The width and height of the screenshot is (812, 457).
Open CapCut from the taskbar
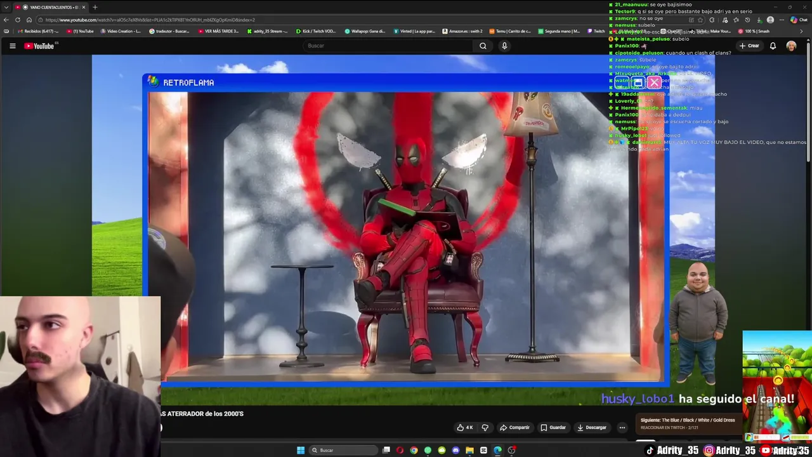pos(483,450)
